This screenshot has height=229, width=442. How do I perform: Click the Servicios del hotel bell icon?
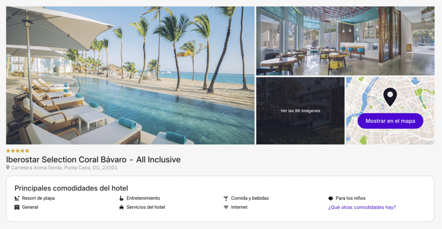click(121, 207)
